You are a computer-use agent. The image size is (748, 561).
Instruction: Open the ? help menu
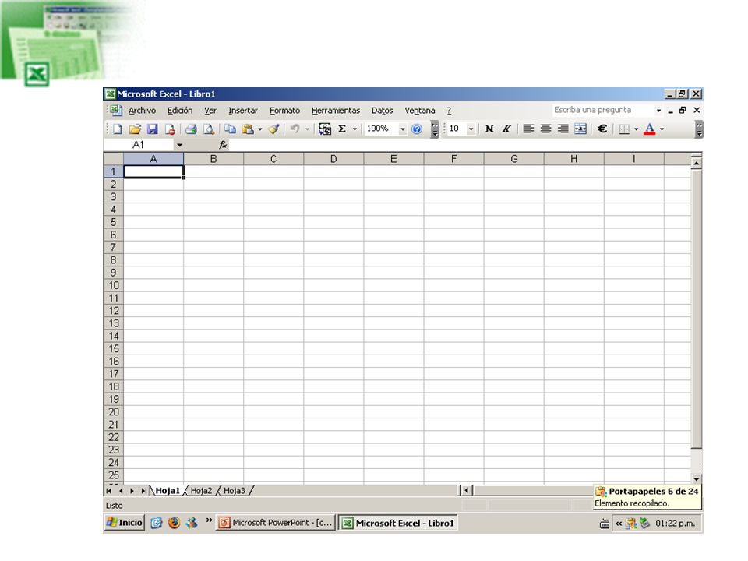pyautogui.click(x=449, y=111)
